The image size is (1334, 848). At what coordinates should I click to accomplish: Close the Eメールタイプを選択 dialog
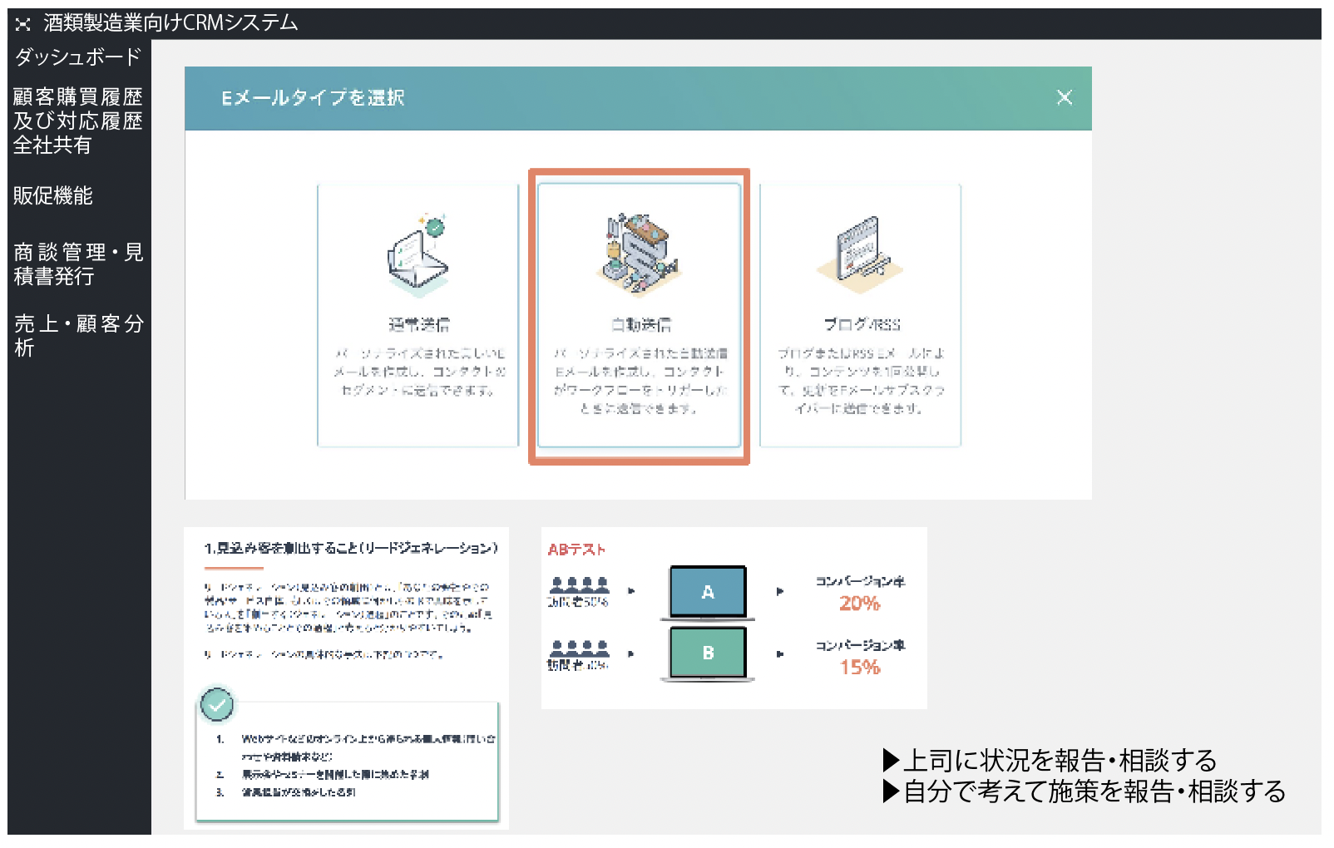pyautogui.click(x=1064, y=97)
